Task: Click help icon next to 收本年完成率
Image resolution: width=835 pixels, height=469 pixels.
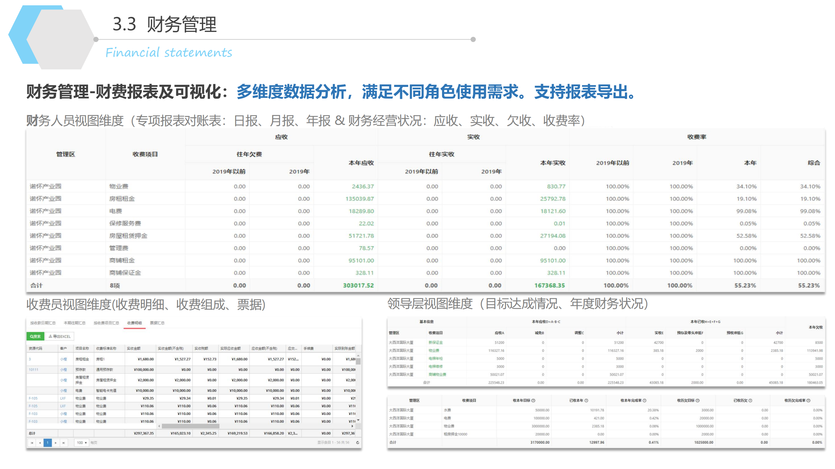Action: point(644,401)
